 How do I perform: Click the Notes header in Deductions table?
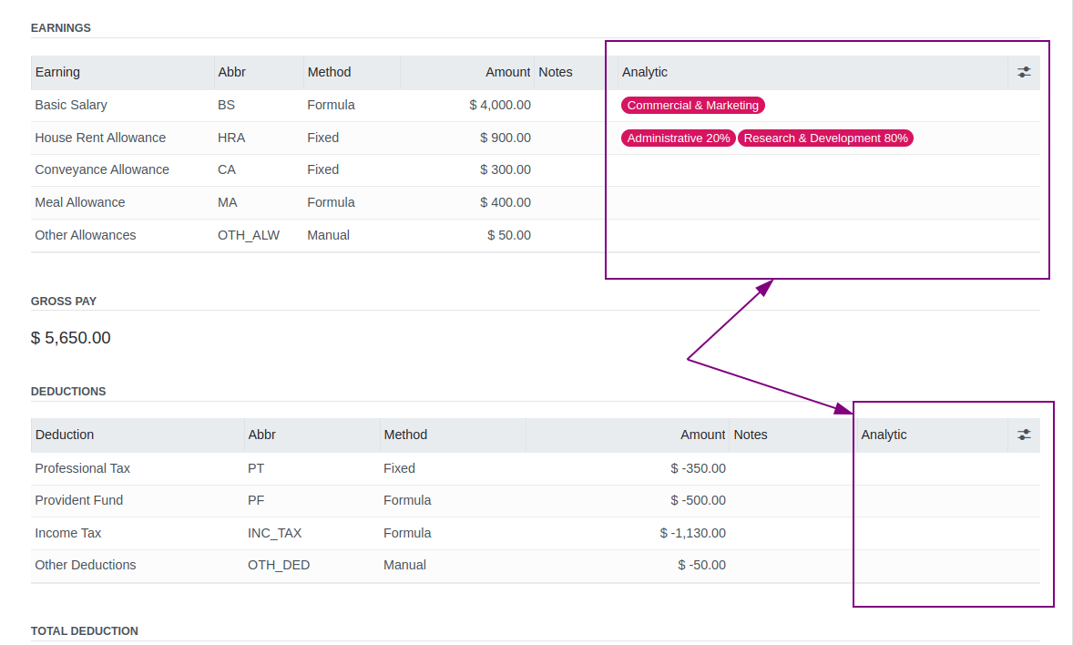(751, 435)
